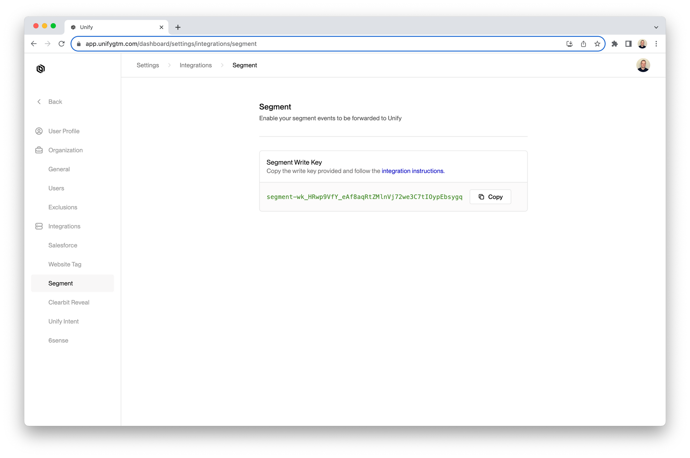Open Chrome three-dot menu

[656, 44]
